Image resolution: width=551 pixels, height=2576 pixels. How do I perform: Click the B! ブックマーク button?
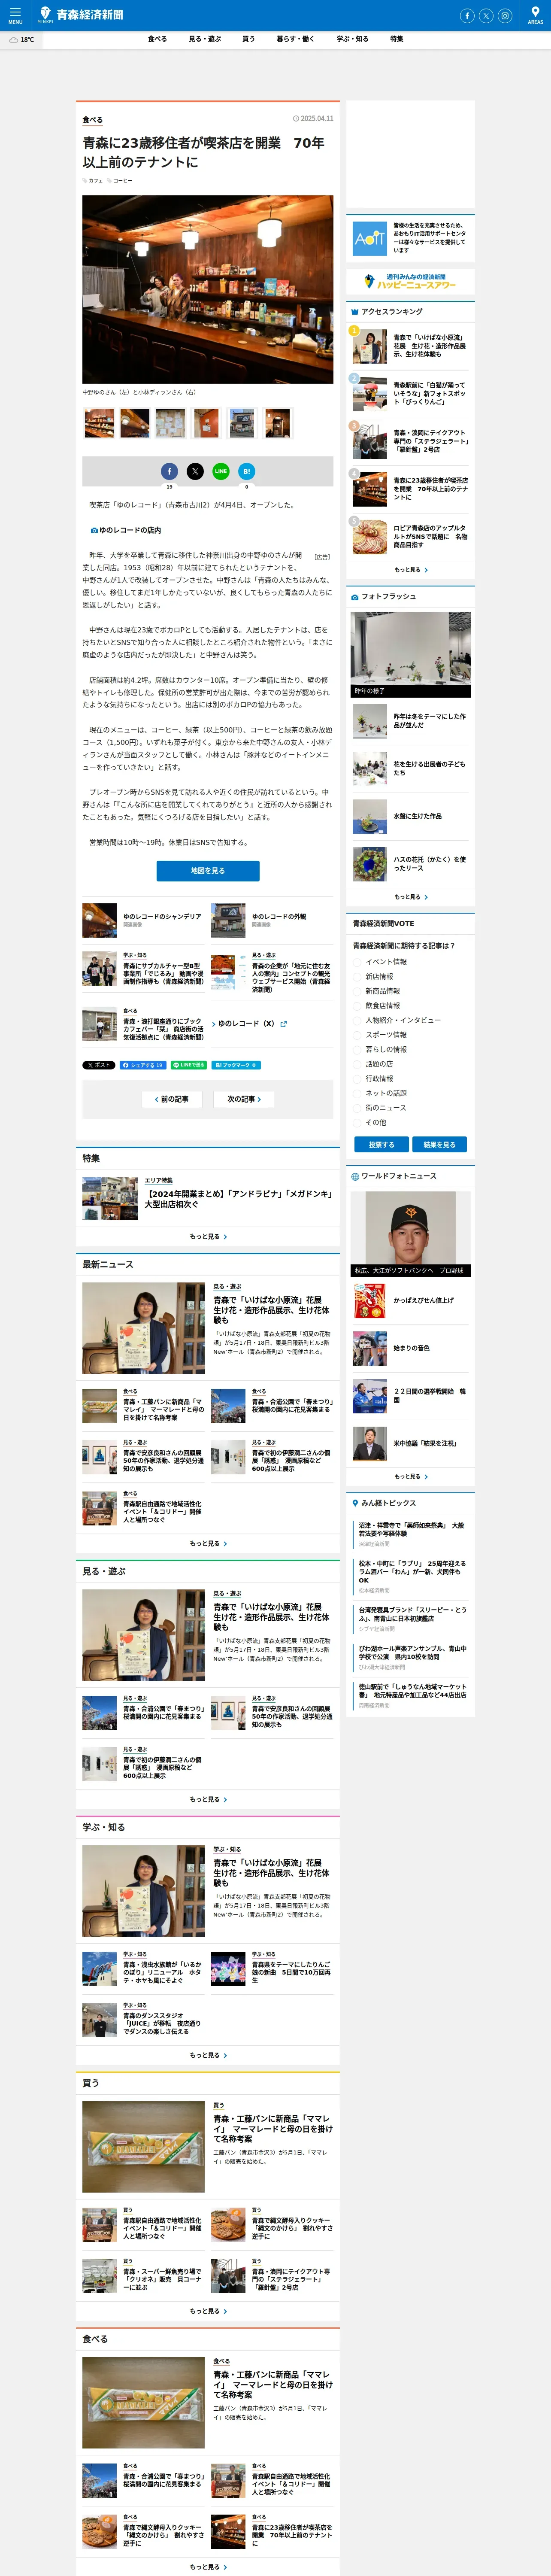coord(237,1066)
